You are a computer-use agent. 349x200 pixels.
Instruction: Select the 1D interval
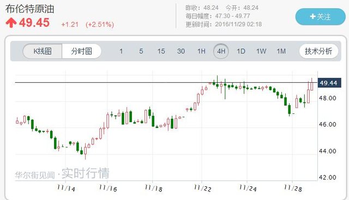click(x=241, y=51)
